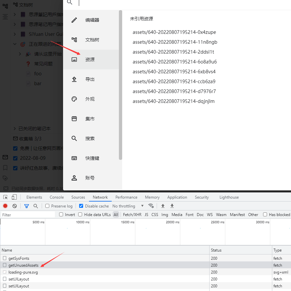291x291 pixels.
Task: Select the getUnusedAssets request row
Action: tap(145, 265)
